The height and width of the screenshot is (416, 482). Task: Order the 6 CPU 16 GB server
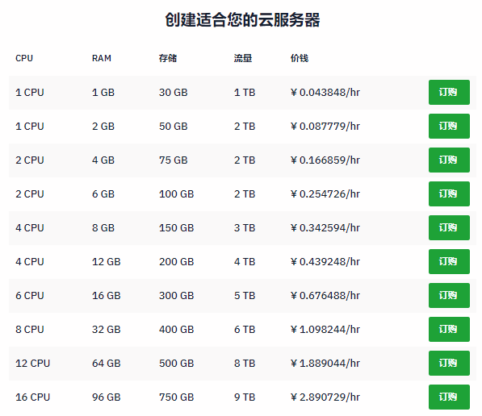[449, 295]
